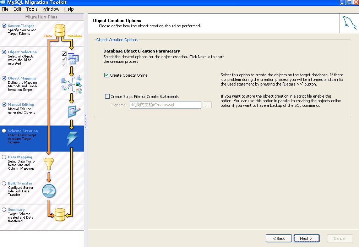
Task: Click the Filename input field
Action: (x=165, y=105)
